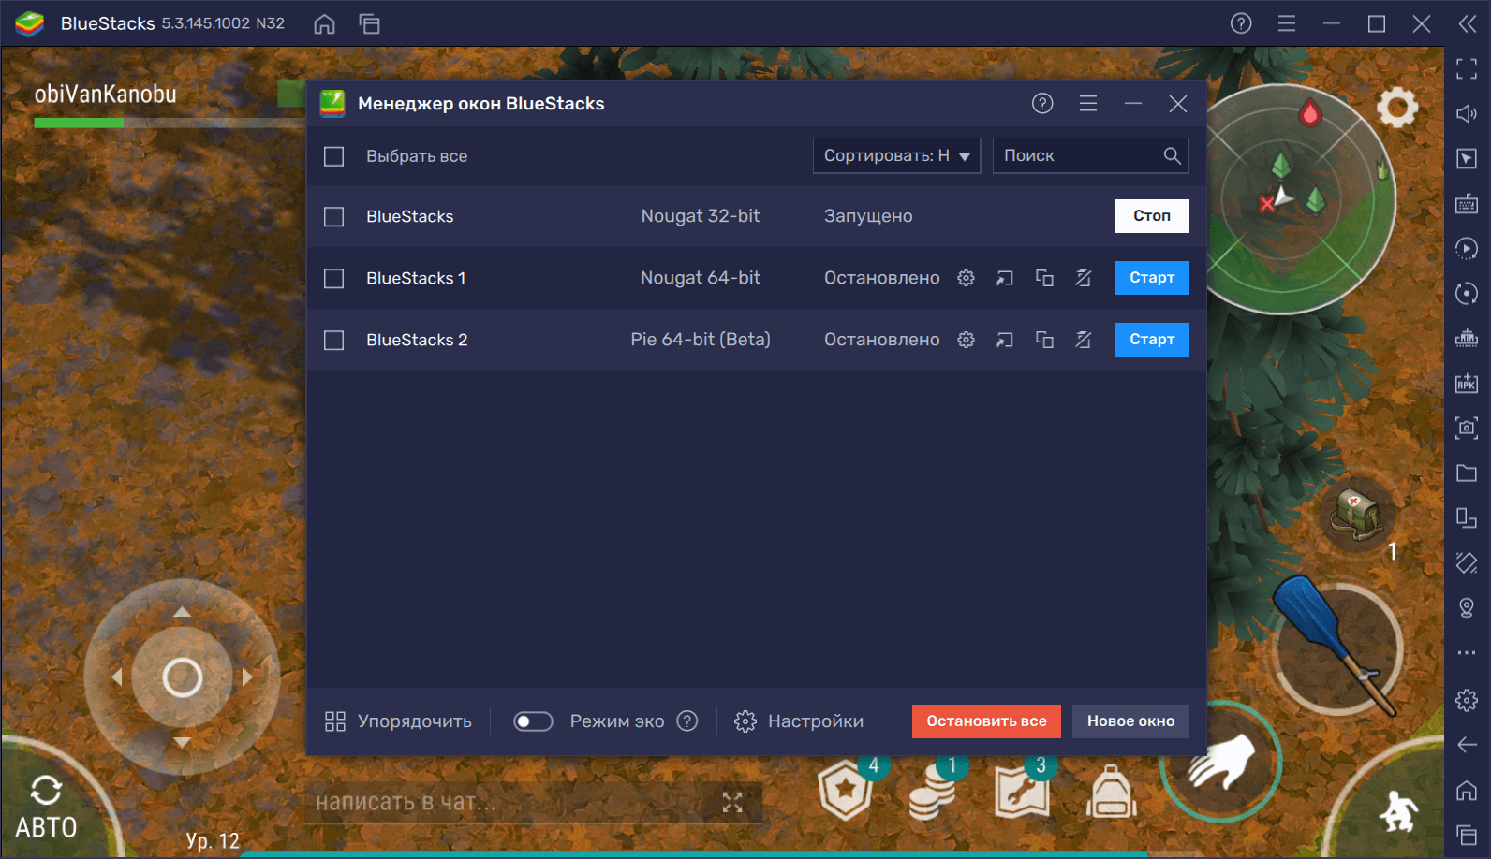Open hamburger menu in window manager title bar

[1088, 104]
